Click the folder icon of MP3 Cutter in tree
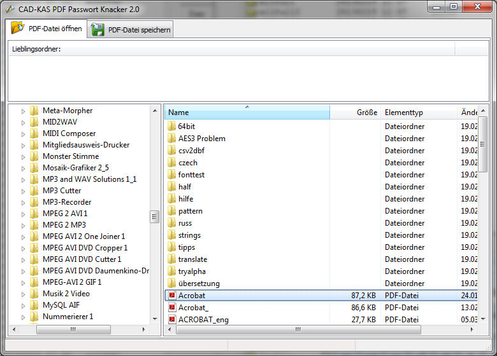Screen dimensions: 497x356 34,191
